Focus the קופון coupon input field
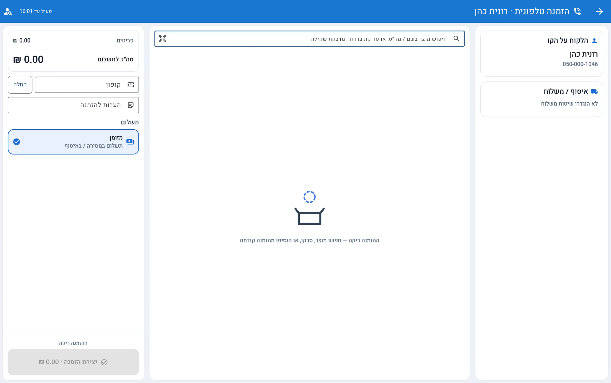Screen dimensions: 611x383 coord(87,85)
